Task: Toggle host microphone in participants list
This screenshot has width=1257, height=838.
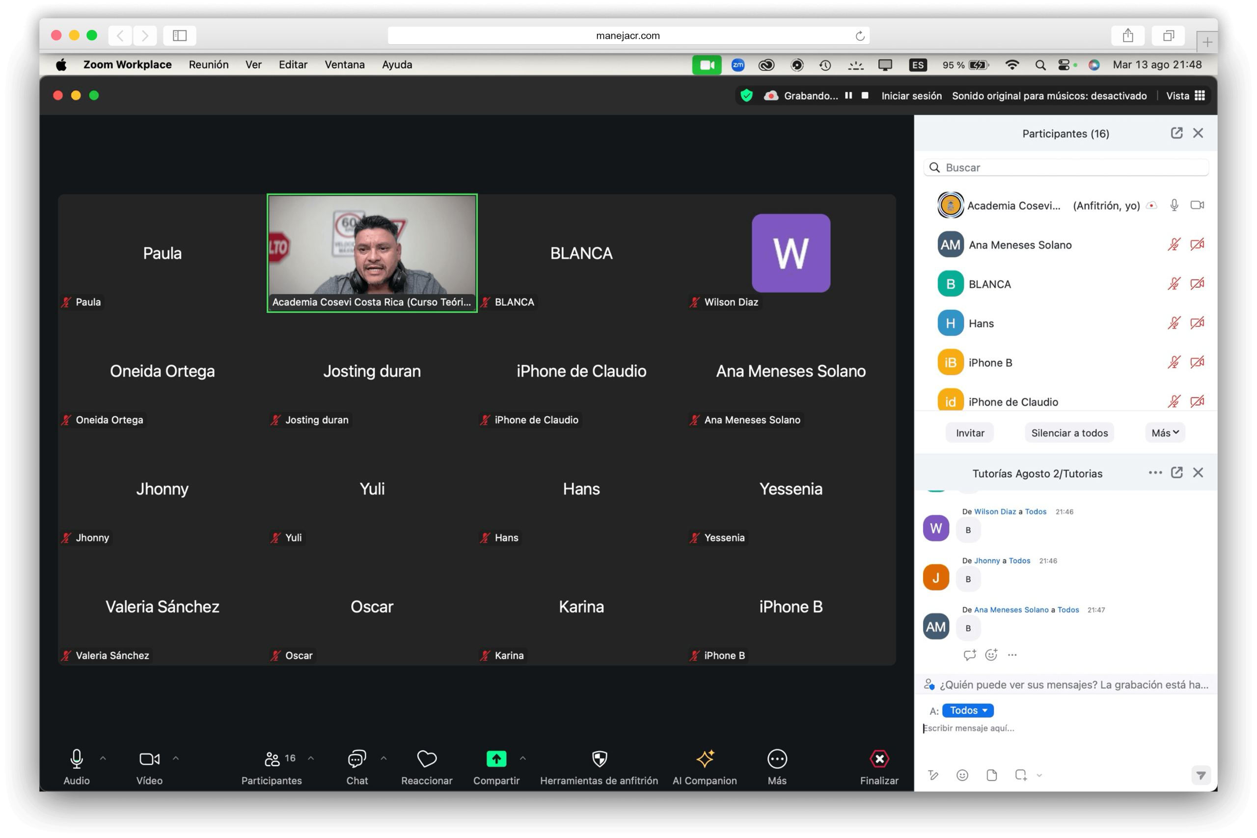Action: pos(1174,205)
